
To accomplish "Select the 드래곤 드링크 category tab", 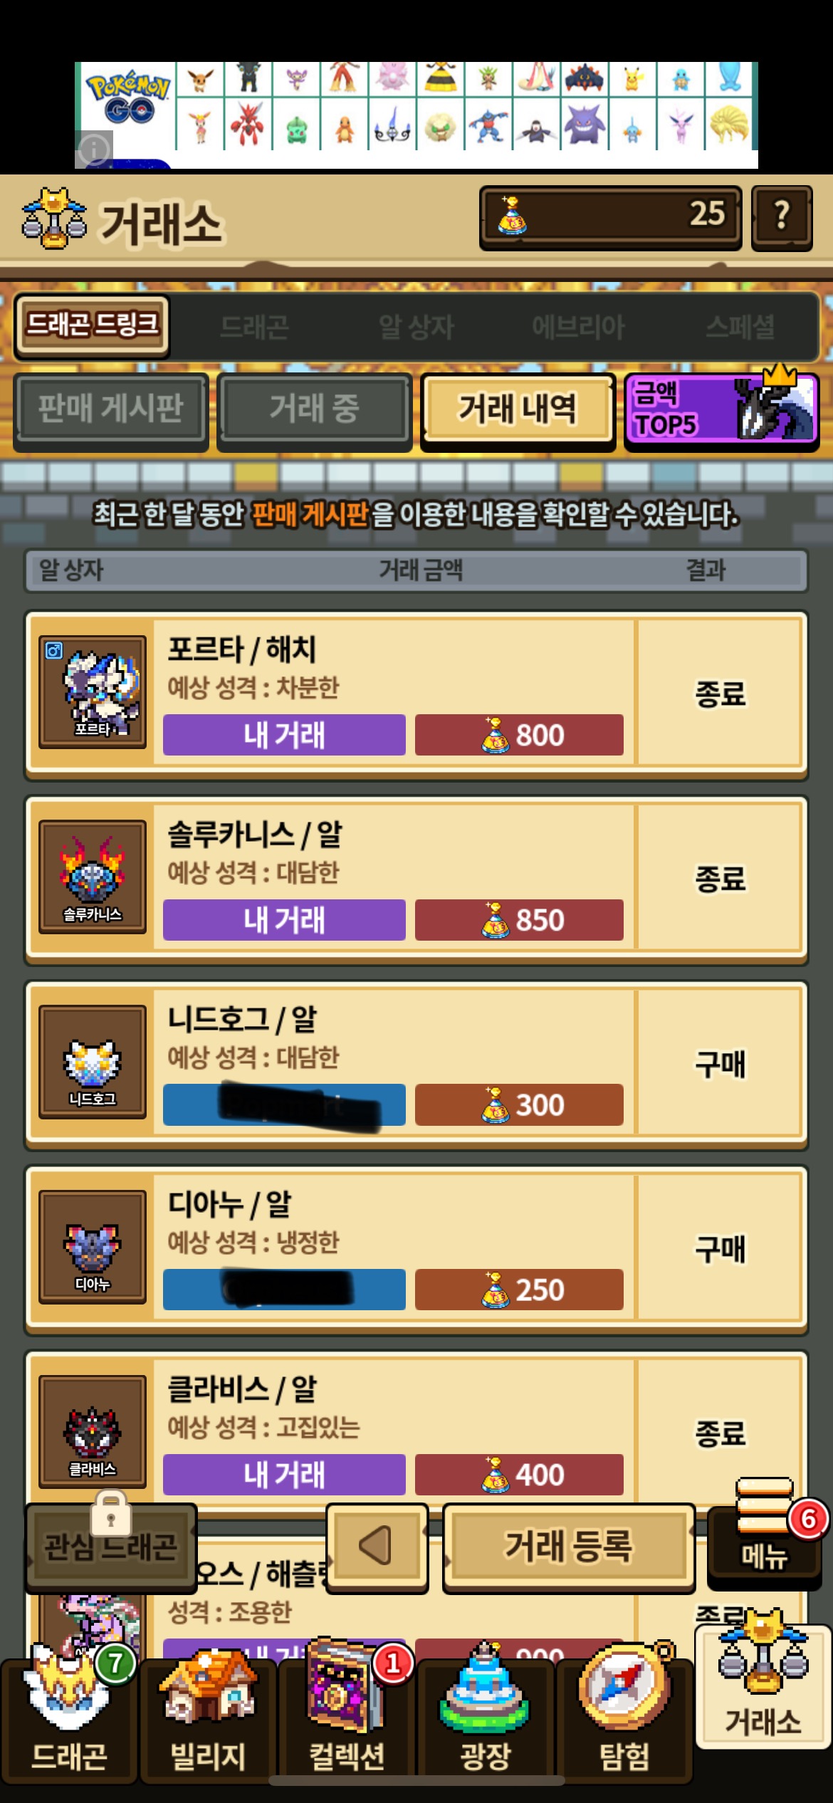I will coord(92,325).
